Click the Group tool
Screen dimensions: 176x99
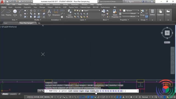[142, 13]
